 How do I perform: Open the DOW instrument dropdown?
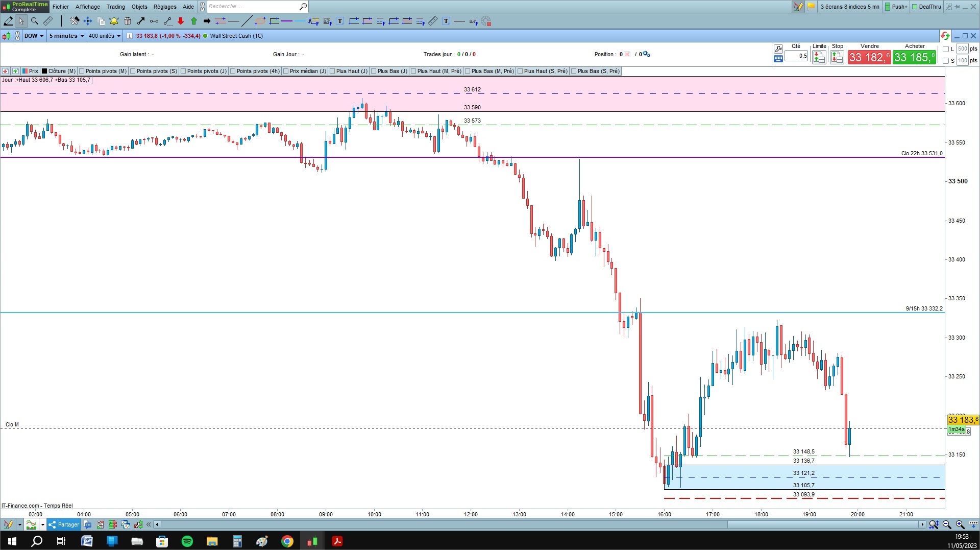click(34, 36)
